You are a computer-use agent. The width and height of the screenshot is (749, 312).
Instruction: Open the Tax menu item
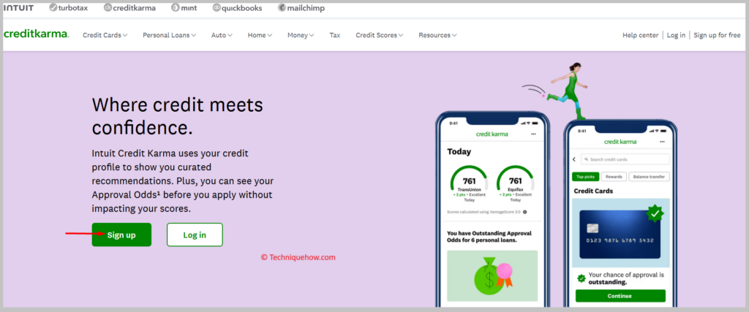[335, 35]
